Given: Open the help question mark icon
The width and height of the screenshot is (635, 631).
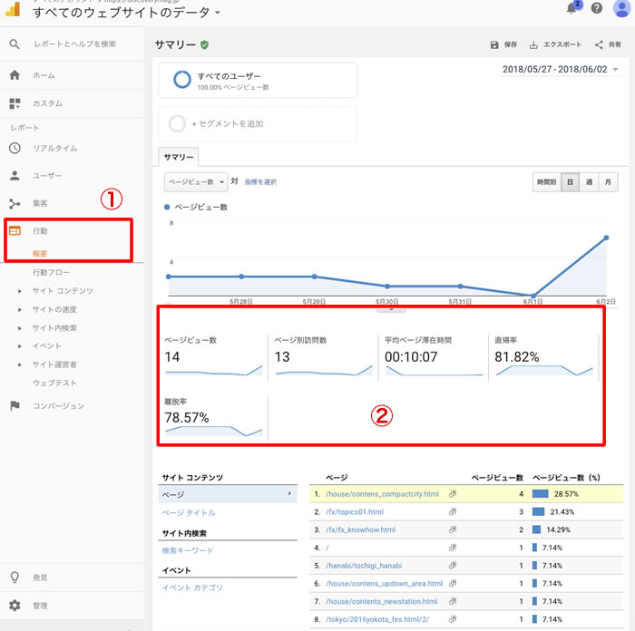Looking at the screenshot, I should [x=597, y=8].
